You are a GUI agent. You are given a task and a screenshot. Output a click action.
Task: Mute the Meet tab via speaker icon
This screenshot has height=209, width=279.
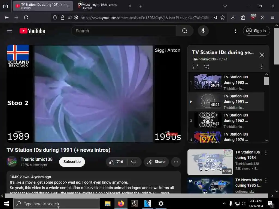[80, 4]
